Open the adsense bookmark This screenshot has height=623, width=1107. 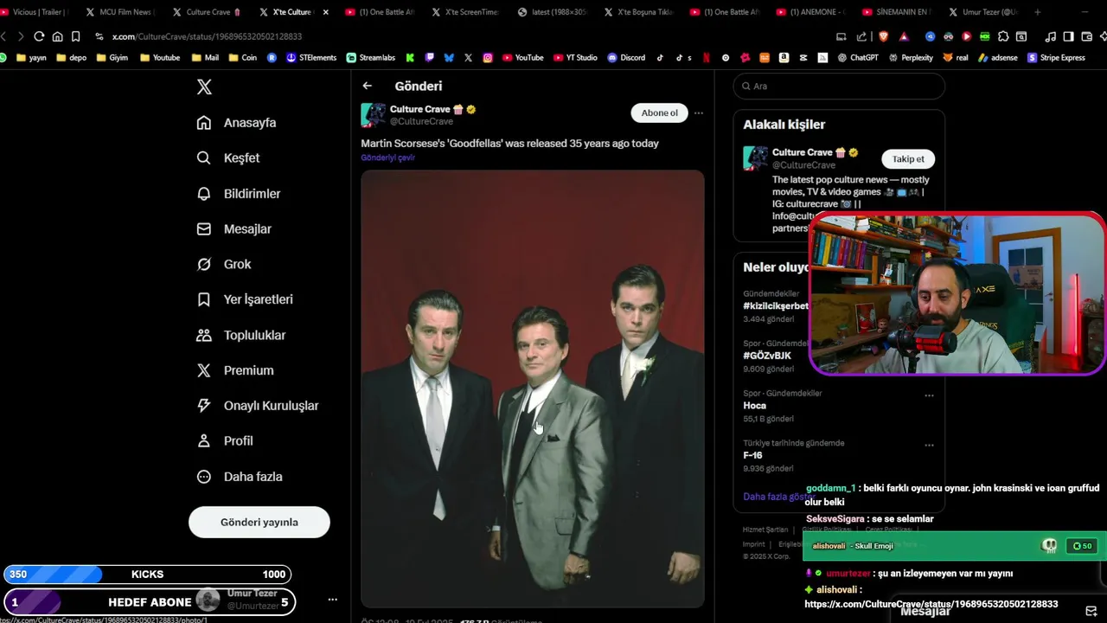point(998,58)
